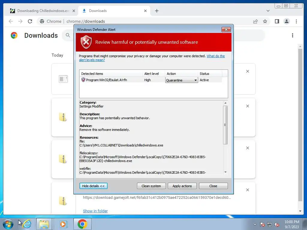307x230 pixels.
Task: Click the Action Center flag tray icon
Action: point(262,224)
